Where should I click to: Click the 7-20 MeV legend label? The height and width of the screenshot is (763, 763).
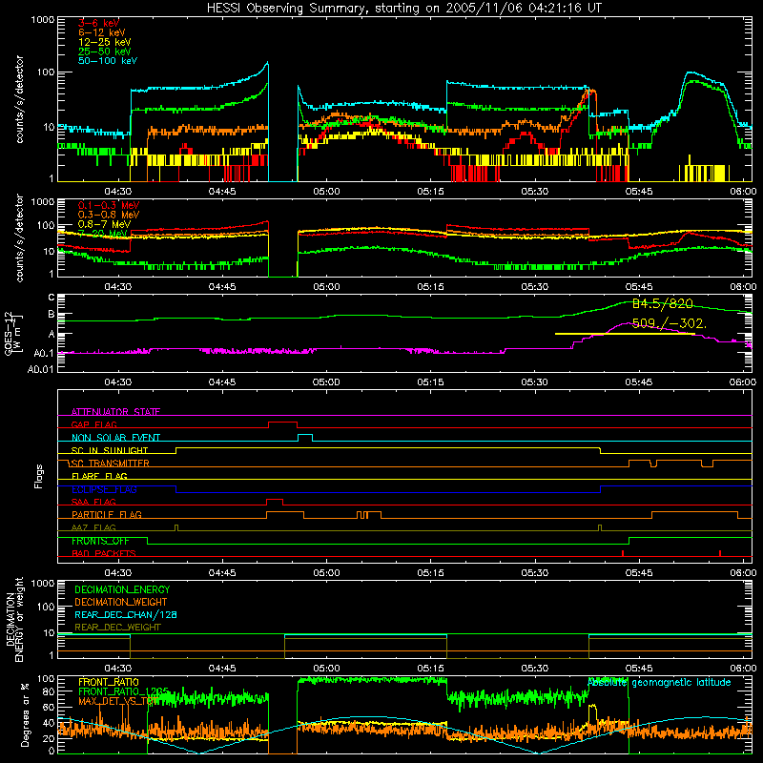click(103, 234)
